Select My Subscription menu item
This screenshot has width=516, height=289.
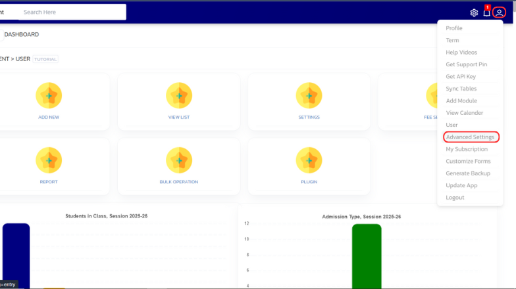point(467,149)
